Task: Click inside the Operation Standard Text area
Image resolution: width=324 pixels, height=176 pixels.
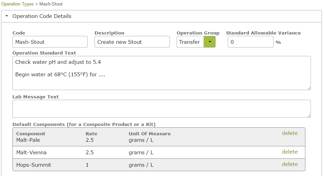Action: tap(161, 73)
